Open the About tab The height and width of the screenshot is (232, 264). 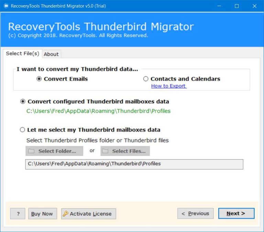coord(51,54)
